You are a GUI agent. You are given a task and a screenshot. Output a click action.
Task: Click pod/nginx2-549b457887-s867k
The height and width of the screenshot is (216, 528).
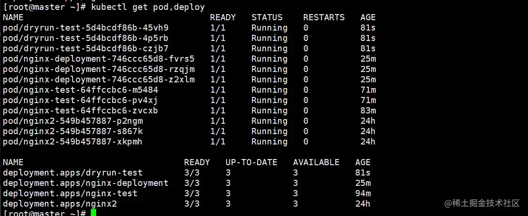73,131
